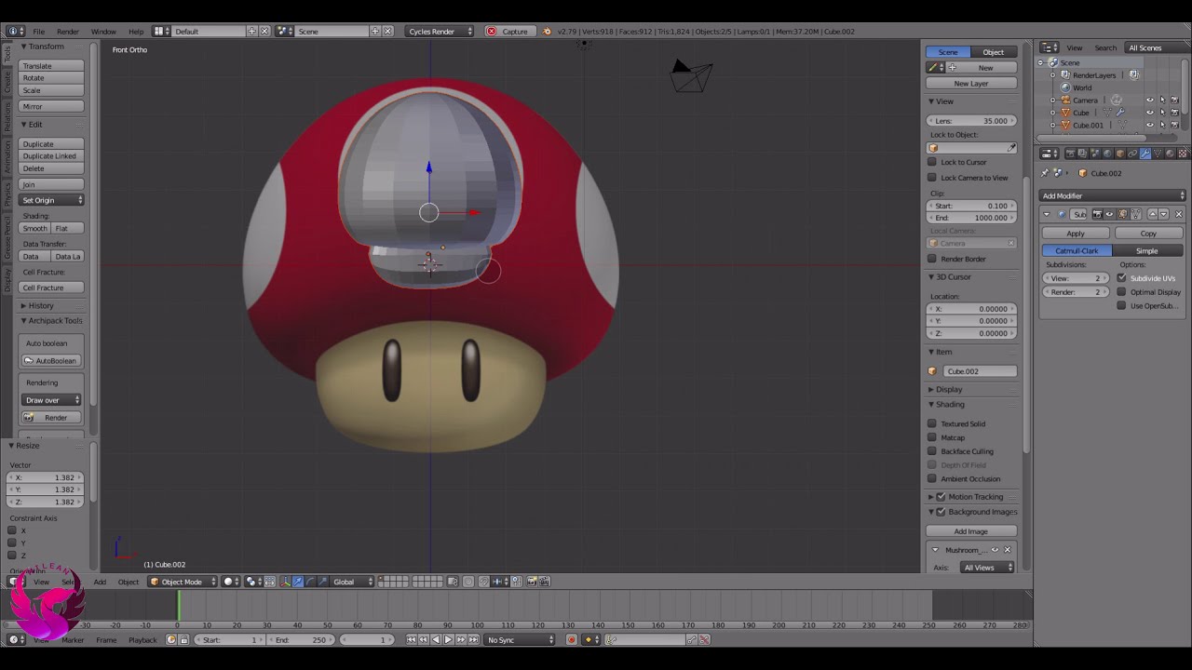Hide Camera in the outliner
The image size is (1192, 670).
[1149, 100]
